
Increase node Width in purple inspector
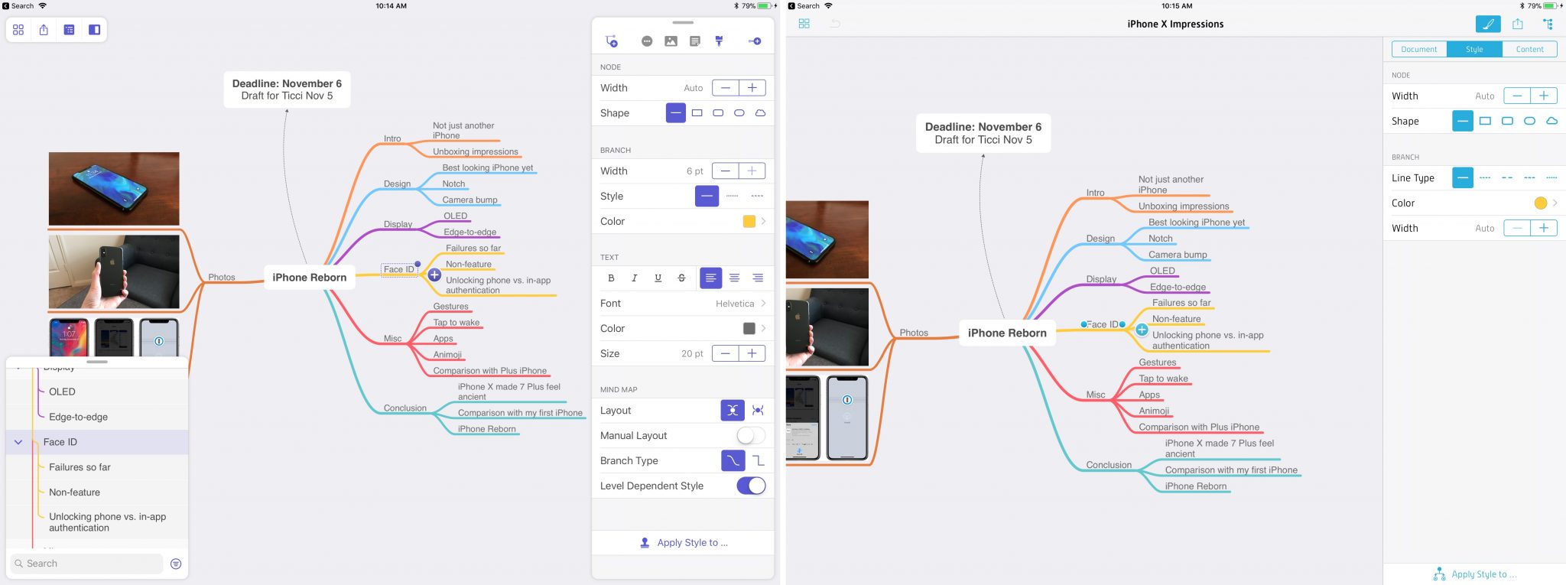[752, 88]
